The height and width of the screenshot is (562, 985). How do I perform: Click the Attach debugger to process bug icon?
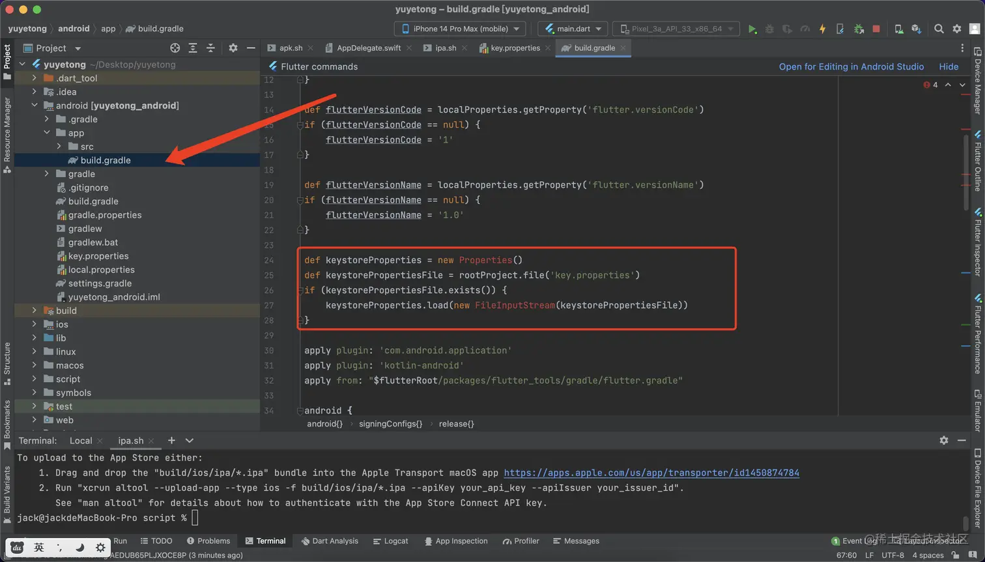point(859,29)
